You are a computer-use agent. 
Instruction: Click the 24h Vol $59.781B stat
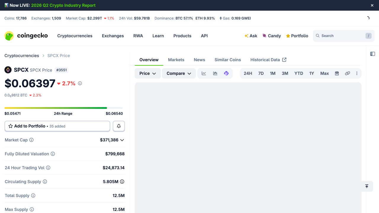(134, 18)
